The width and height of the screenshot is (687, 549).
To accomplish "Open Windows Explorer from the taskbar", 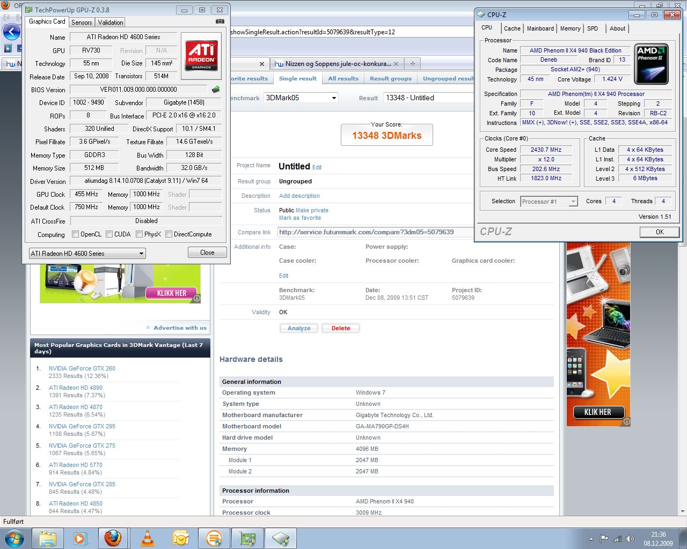I will click(48, 538).
